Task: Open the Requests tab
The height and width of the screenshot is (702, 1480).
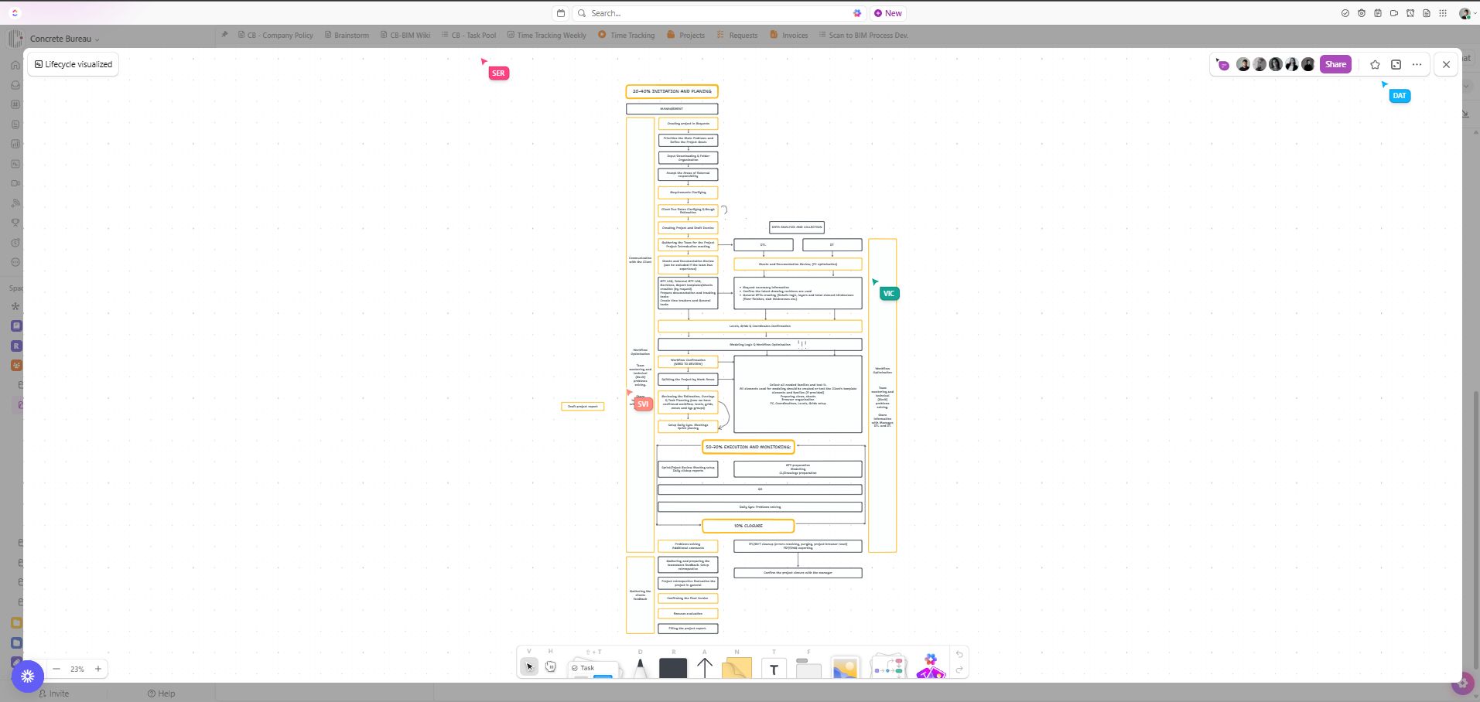Action: click(737, 35)
